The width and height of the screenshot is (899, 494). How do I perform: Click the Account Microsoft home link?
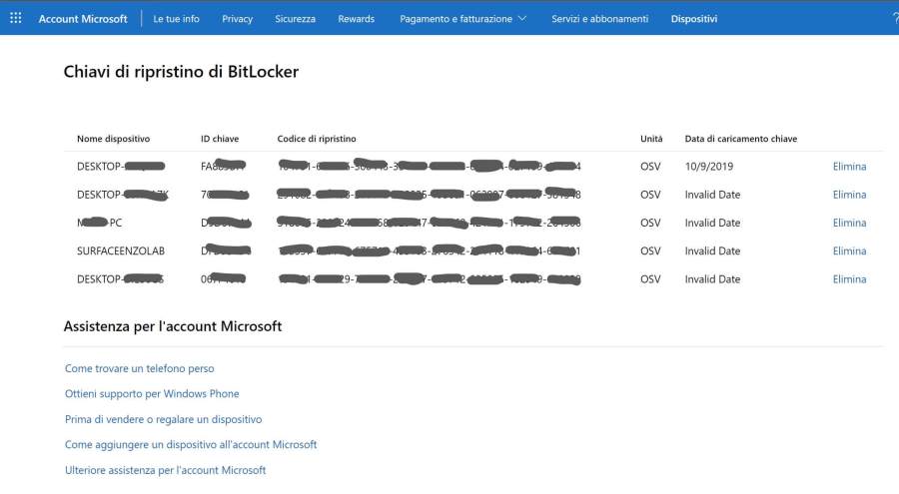point(83,19)
